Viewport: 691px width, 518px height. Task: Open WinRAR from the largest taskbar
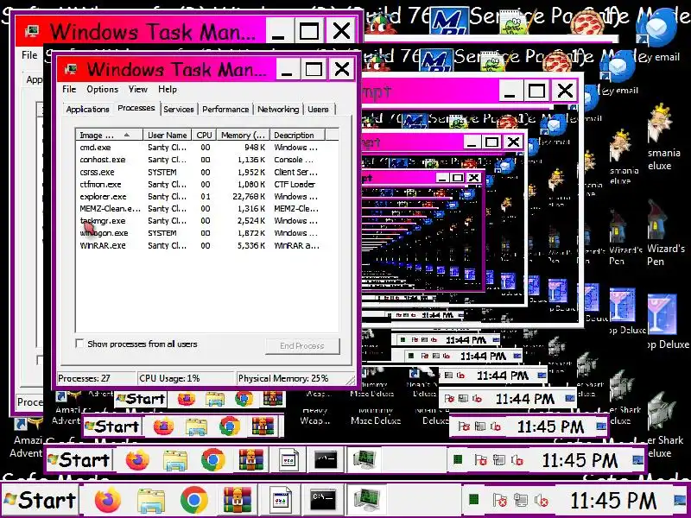(x=237, y=501)
